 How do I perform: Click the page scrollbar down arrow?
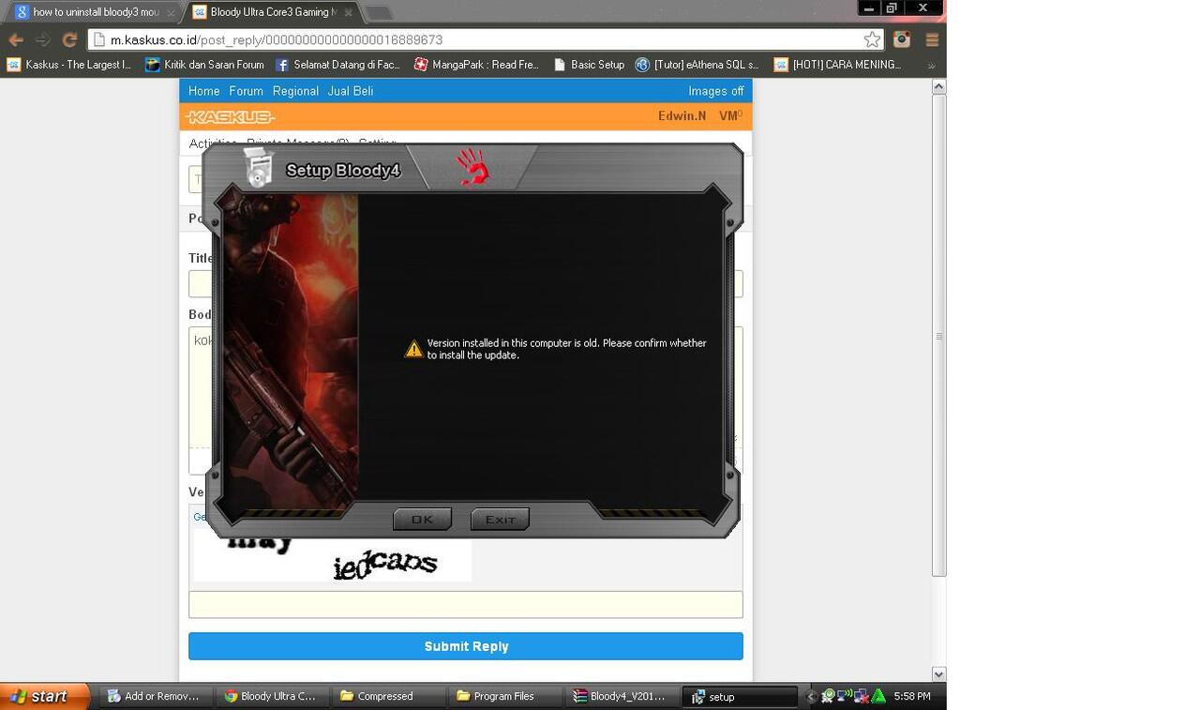point(938,673)
